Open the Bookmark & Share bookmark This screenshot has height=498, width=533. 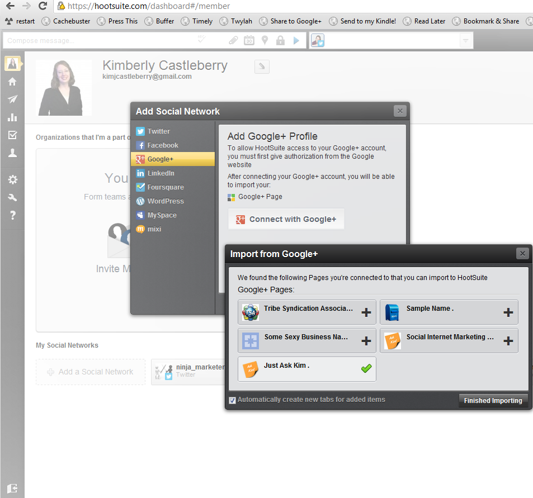coord(486,21)
